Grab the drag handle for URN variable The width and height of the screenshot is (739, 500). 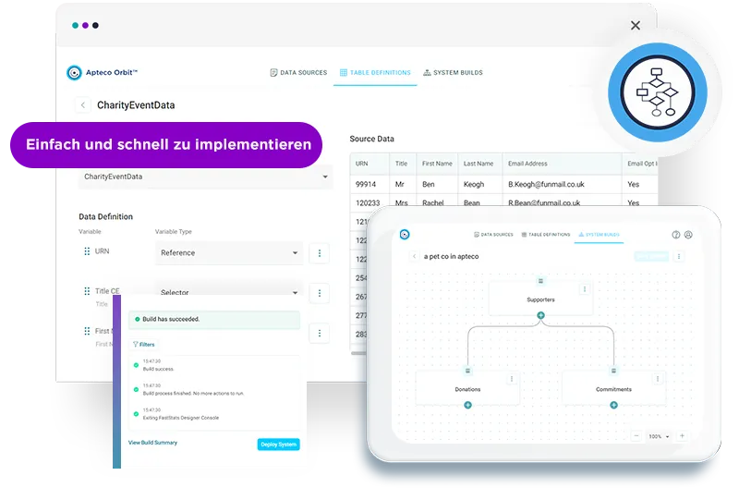[x=87, y=251]
